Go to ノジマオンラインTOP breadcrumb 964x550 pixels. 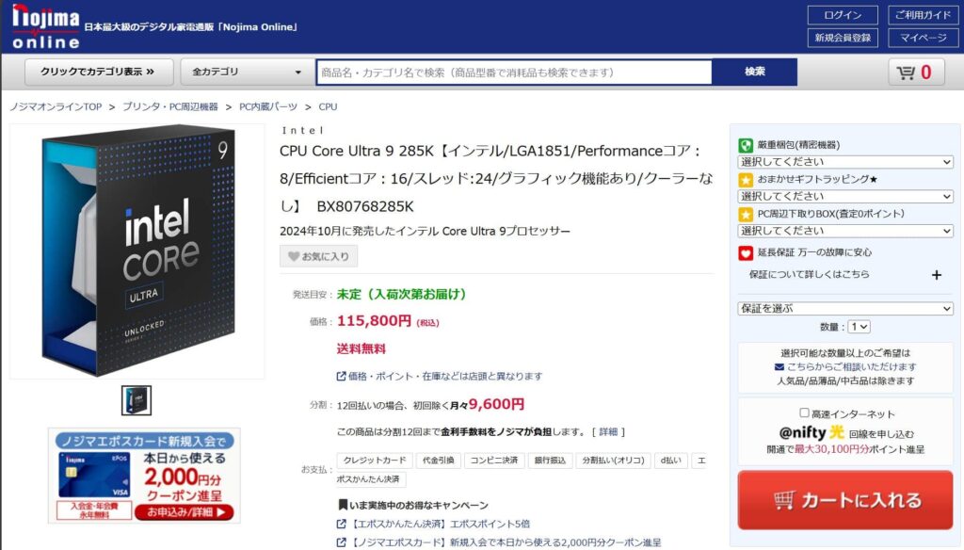[56, 106]
